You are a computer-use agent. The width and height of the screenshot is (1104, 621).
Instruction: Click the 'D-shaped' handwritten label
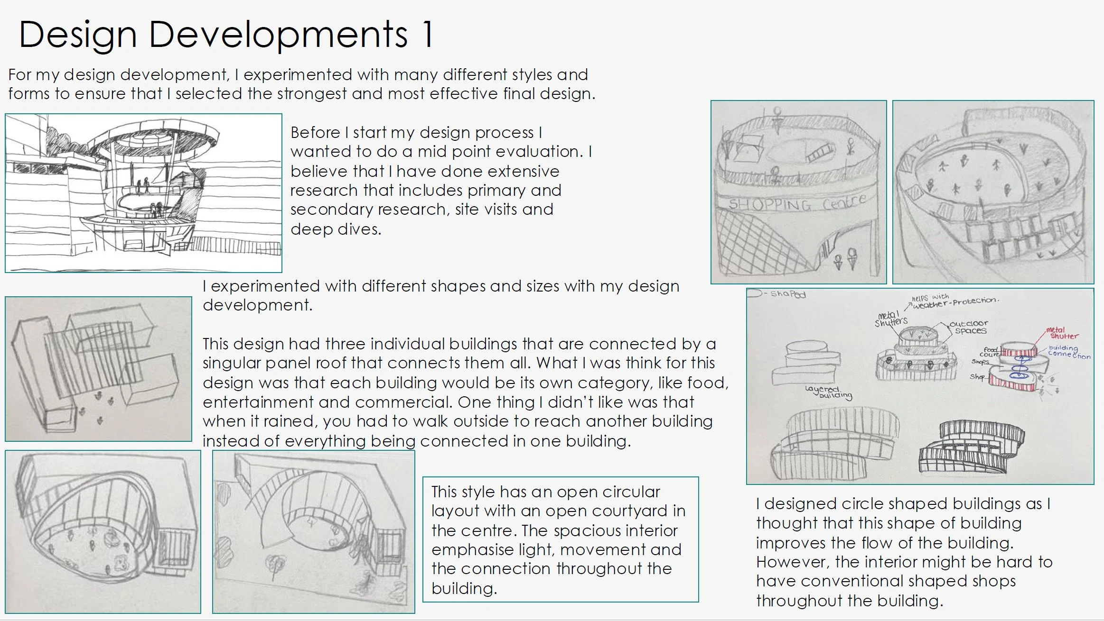pos(777,294)
